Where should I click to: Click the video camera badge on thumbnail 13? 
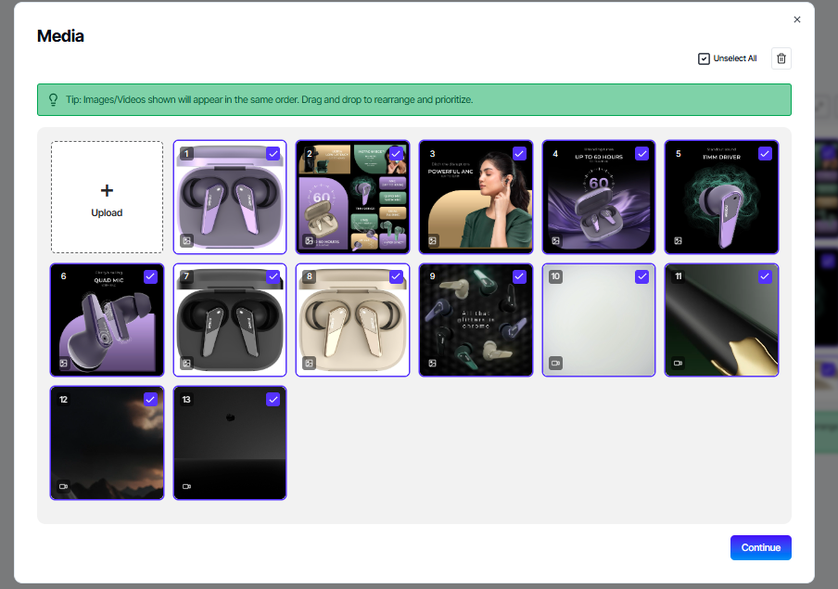click(185, 486)
